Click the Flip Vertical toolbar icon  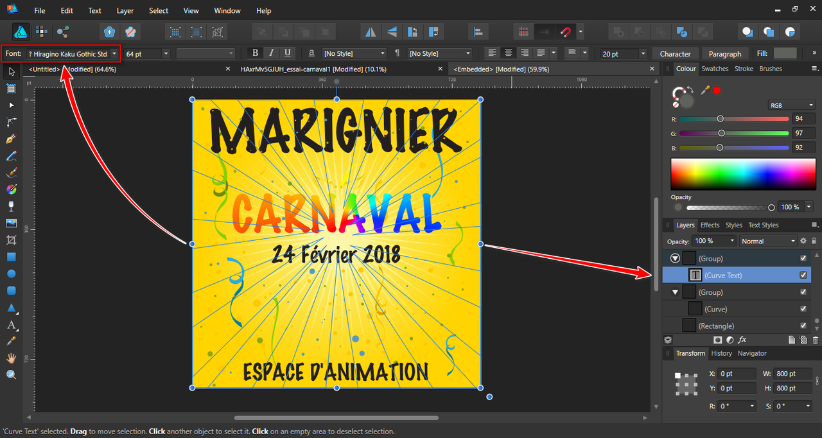[x=392, y=31]
